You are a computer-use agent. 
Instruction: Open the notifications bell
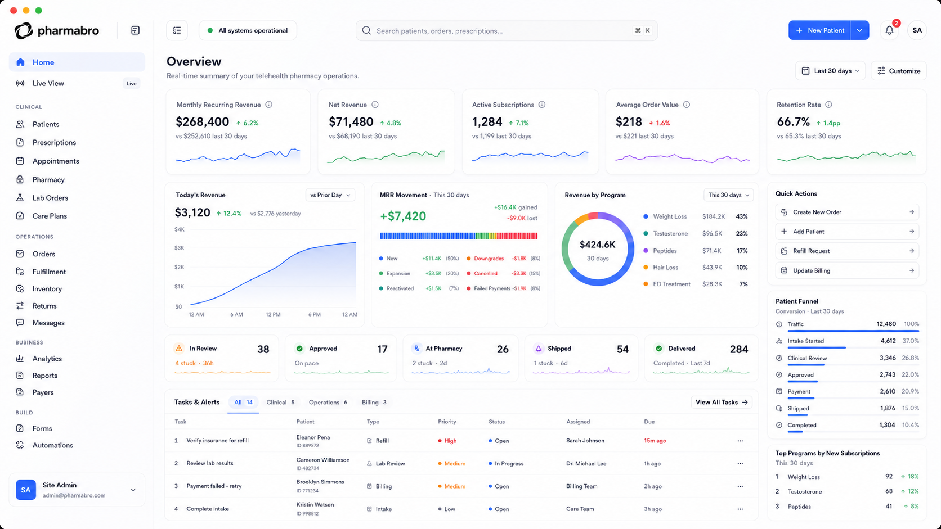click(x=889, y=30)
